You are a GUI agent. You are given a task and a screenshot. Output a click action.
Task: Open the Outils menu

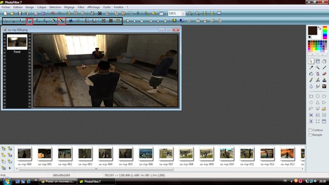107,7
